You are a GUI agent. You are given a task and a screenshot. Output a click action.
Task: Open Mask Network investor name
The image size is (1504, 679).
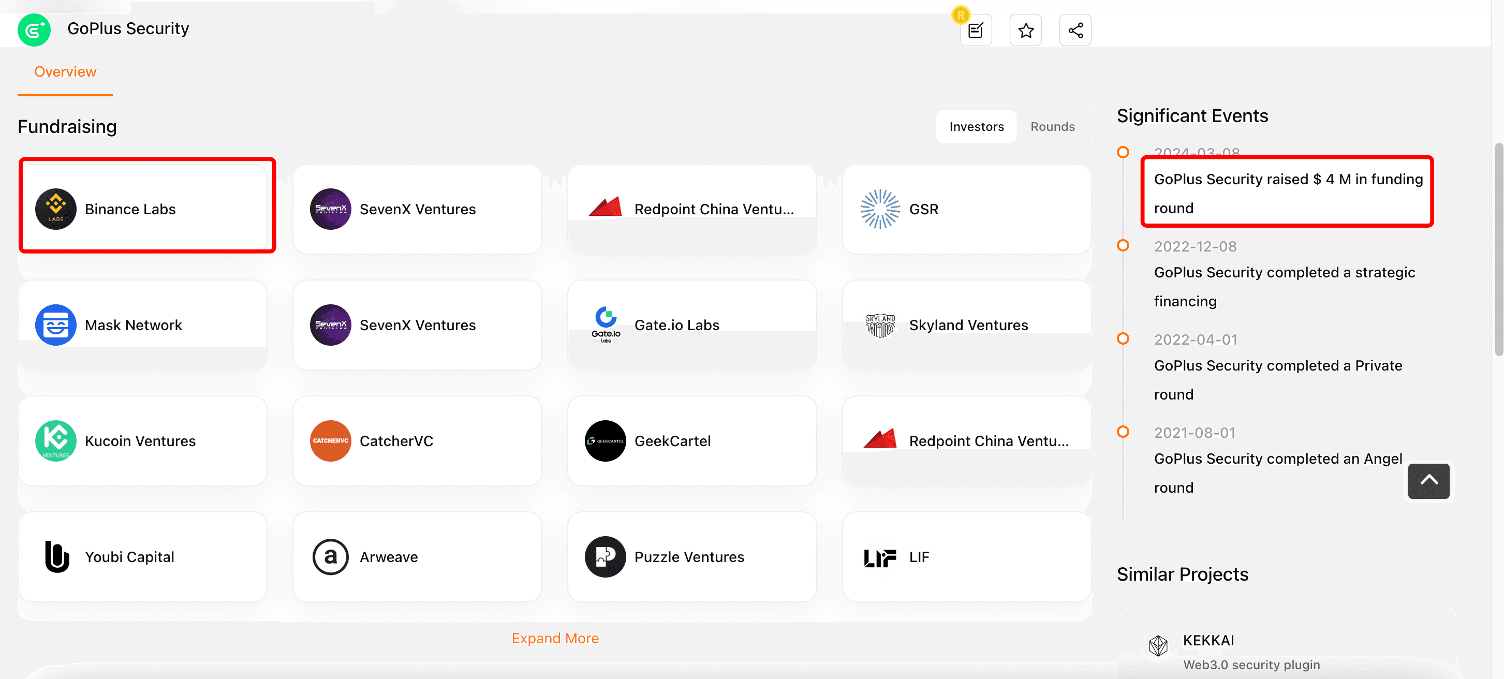click(133, 324)
